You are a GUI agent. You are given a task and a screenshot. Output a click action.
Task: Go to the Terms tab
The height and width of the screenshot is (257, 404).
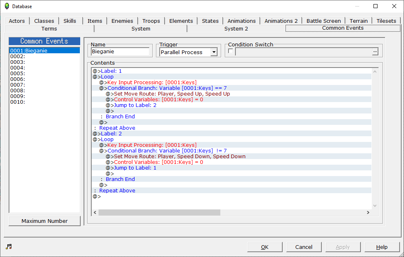(49, 28)
